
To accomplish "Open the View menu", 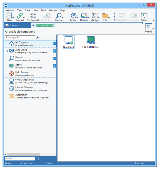I will [36, 10].
